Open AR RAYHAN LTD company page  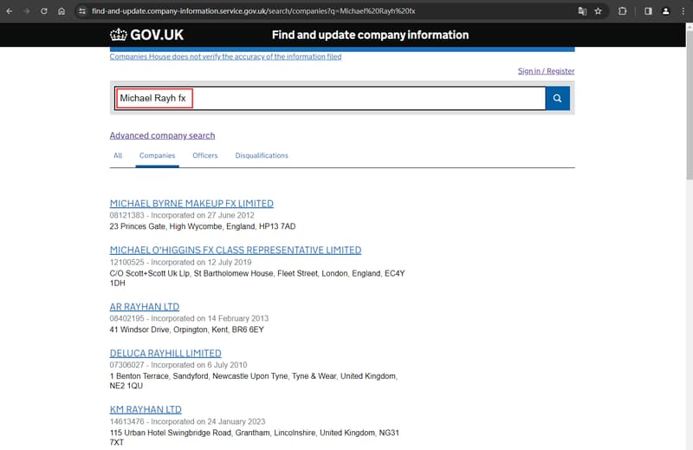(x=145, y=307)
